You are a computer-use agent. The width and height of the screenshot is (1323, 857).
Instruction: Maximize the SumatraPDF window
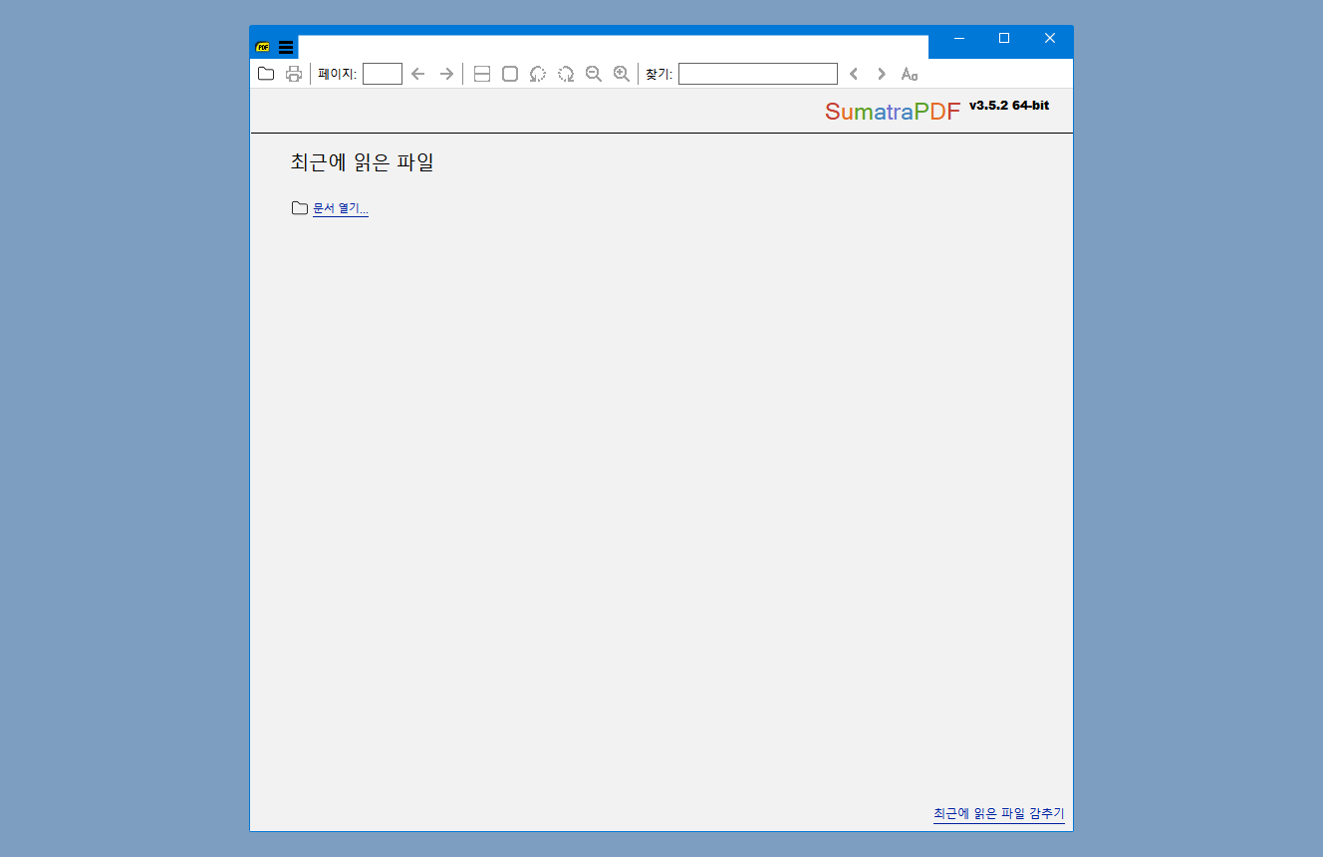(x=1004, y=38)
